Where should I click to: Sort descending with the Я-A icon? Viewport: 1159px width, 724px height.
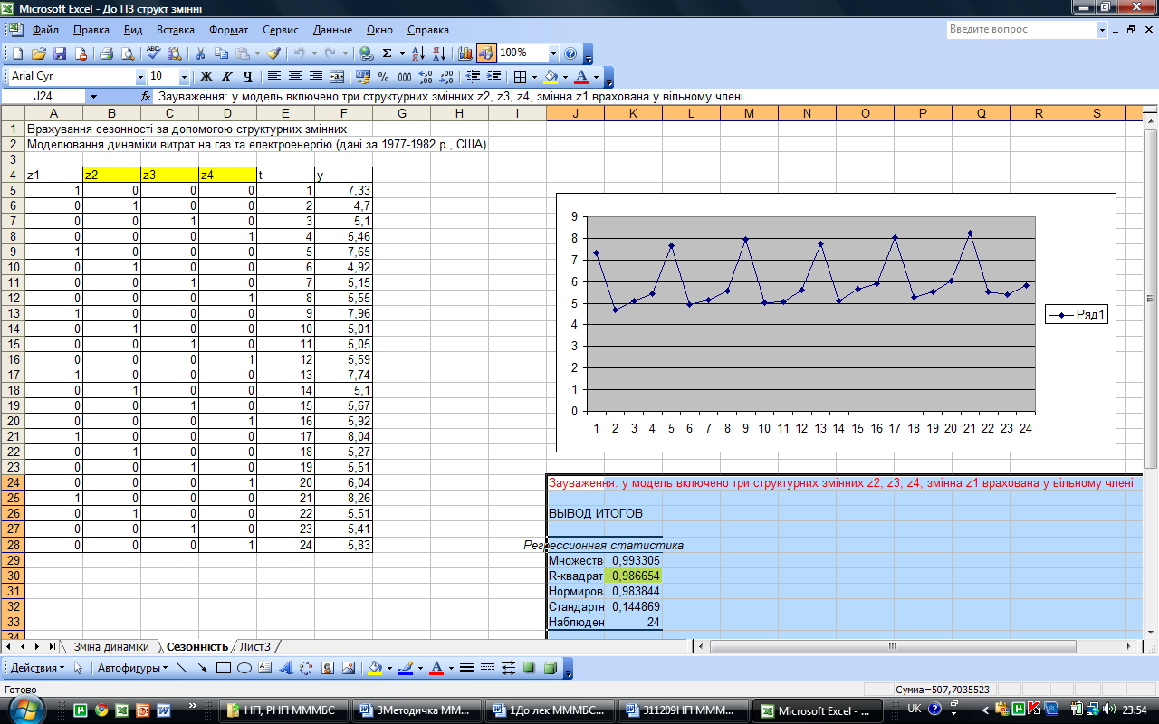438,53
